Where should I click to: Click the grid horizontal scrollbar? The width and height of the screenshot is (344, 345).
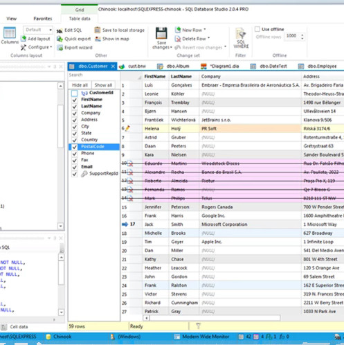tap(215, 318)
